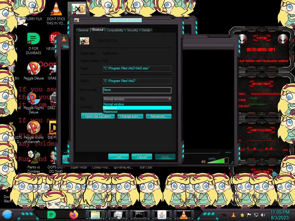Click the VLC play button
295x221 pixels.
[66, 159]
